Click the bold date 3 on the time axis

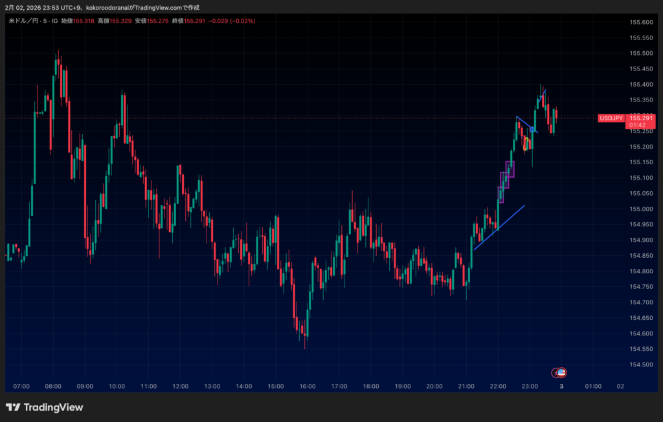[x=561, y=386]
